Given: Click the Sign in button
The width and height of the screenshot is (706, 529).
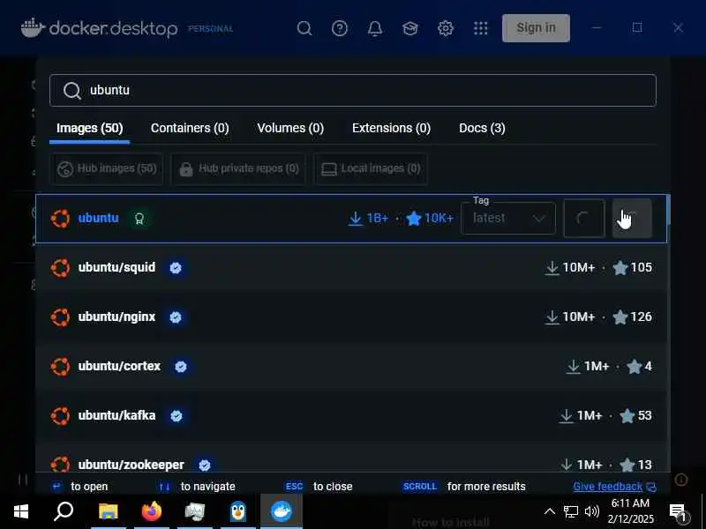Looking at the screenshot, I should 536,28.
